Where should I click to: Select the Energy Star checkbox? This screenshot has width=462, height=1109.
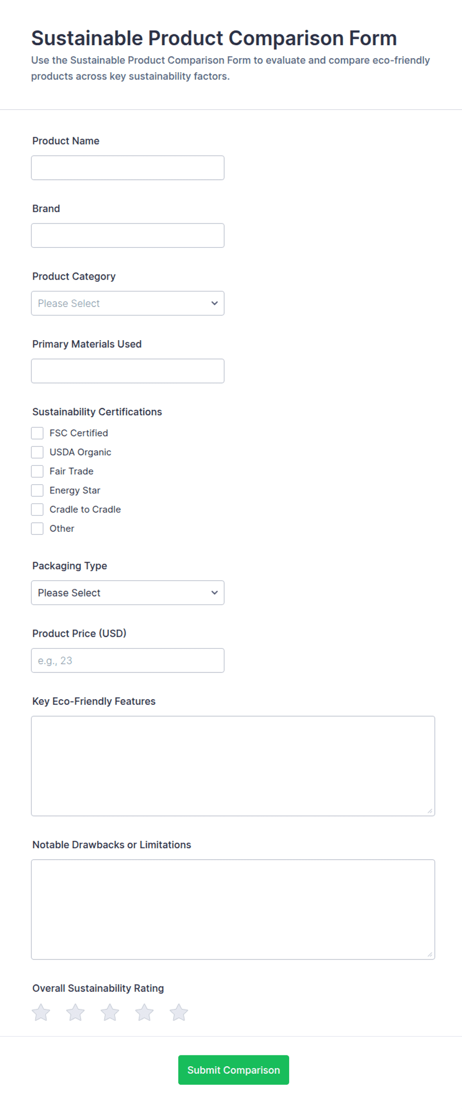[x=37, y=490]
